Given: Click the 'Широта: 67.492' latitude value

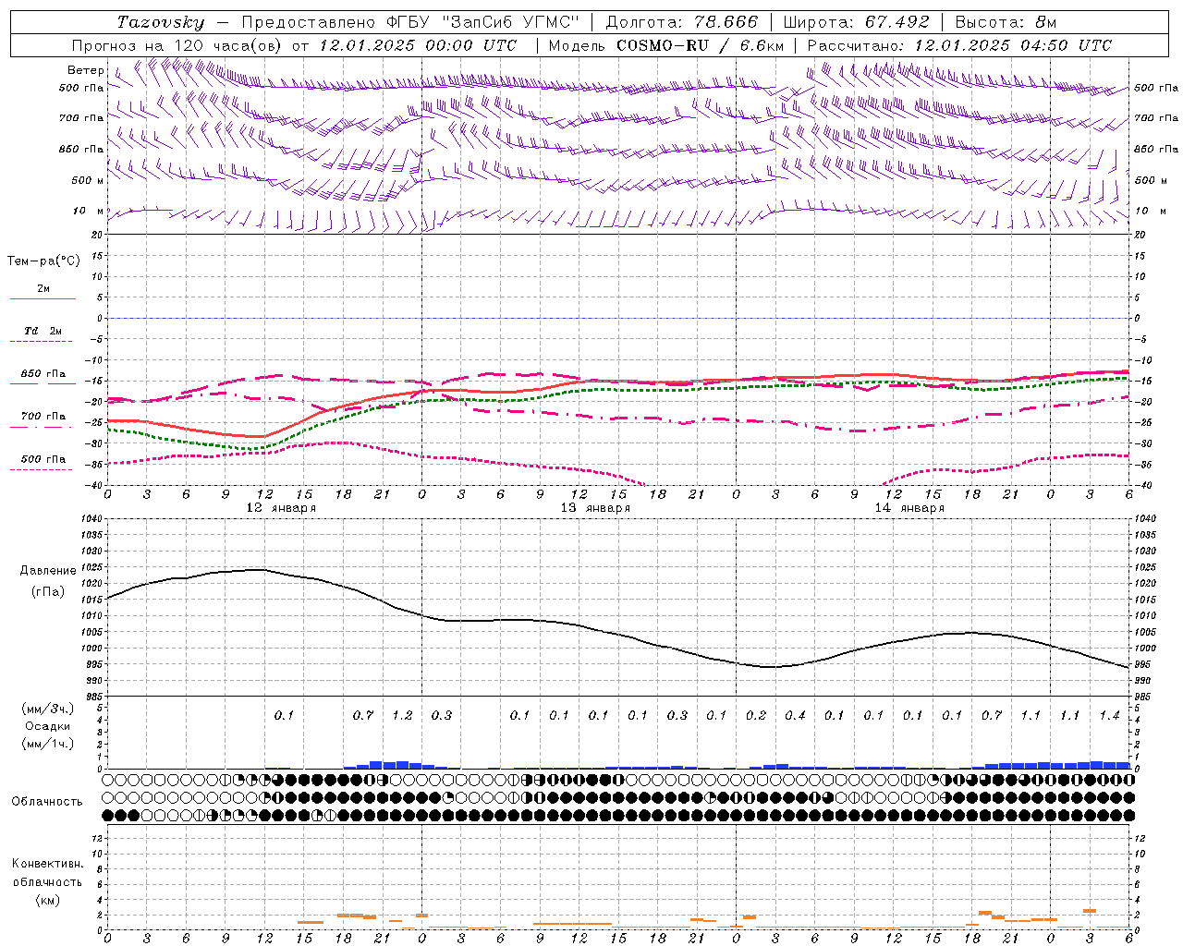Looking at the screenshot, I should pos(856,22).
